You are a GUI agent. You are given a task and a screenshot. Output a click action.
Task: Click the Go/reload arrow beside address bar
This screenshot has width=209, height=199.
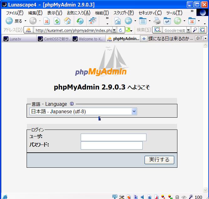pos(120,30)
